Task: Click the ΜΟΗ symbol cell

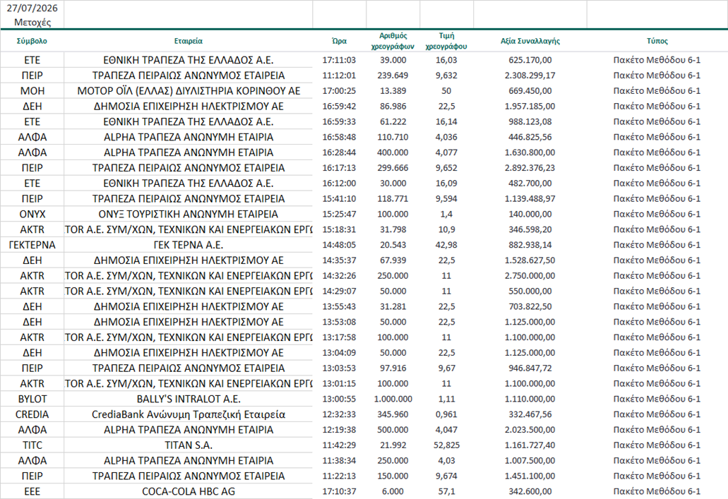Action: (x=32, y=91)
